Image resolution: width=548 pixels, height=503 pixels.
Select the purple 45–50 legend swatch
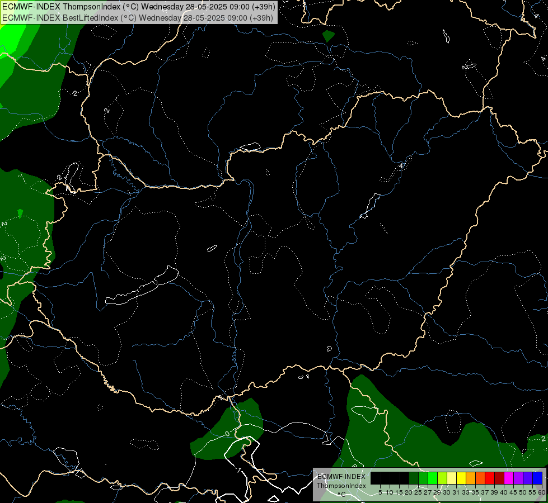(518, 478)
